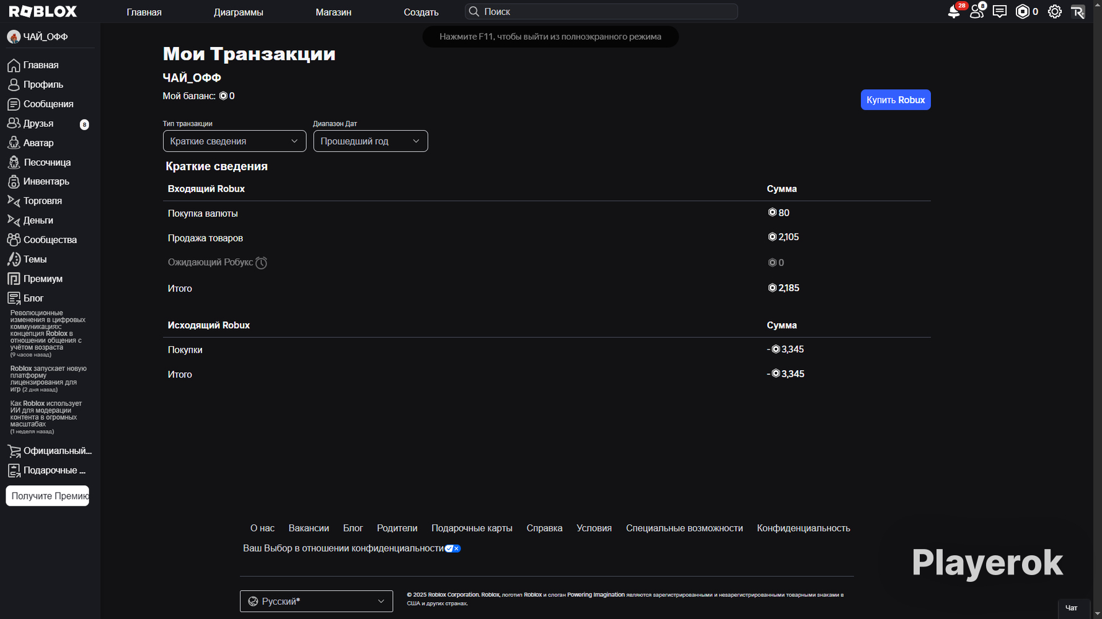Open the settings gear icon

[x=1055, y=12]
